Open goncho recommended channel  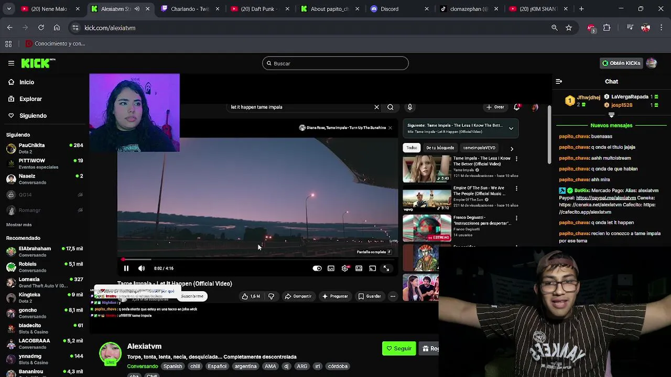click(45, 313)
